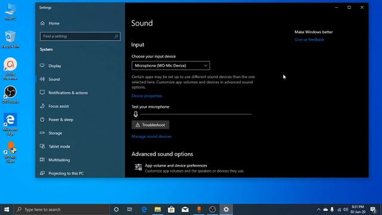Image resolution: width=382 pixels, height=215 pixels.
Task: Click the Troubleshoot button
Action: [150, 125]
